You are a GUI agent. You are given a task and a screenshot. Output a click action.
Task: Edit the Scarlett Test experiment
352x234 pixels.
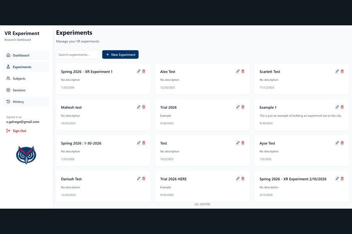(x=337, y=71)
